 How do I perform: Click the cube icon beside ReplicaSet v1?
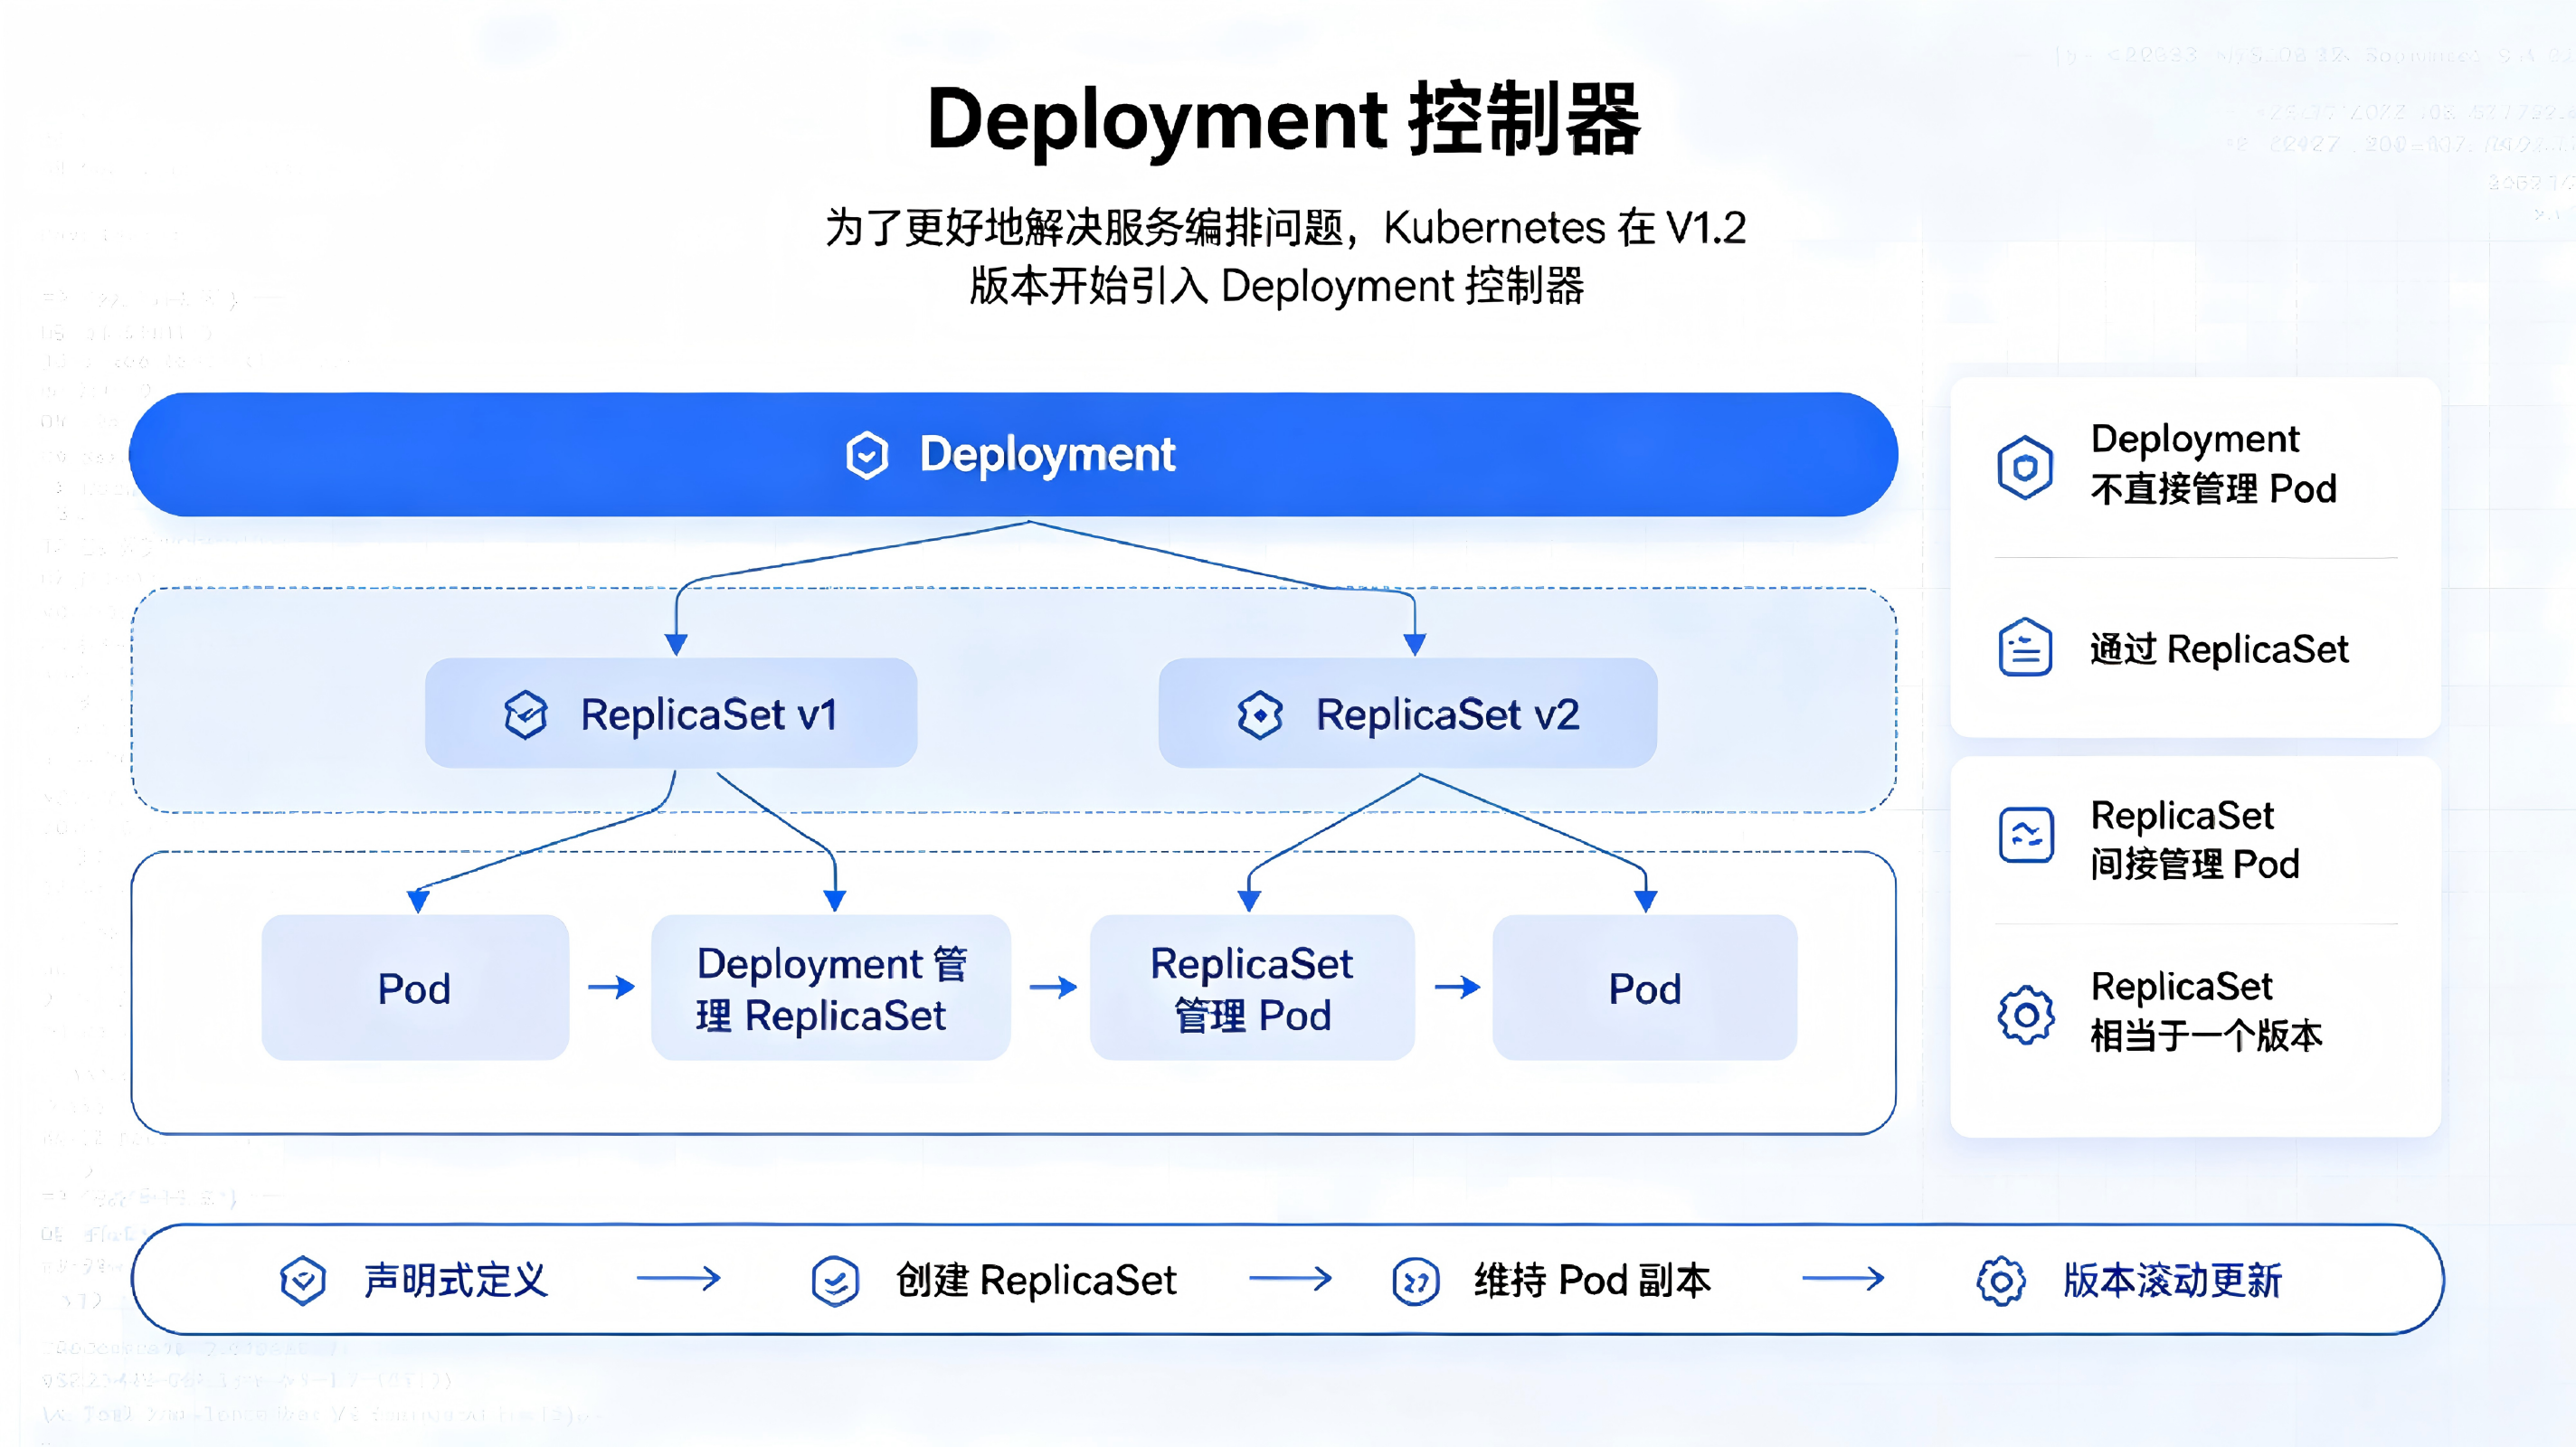coord(526,715)
